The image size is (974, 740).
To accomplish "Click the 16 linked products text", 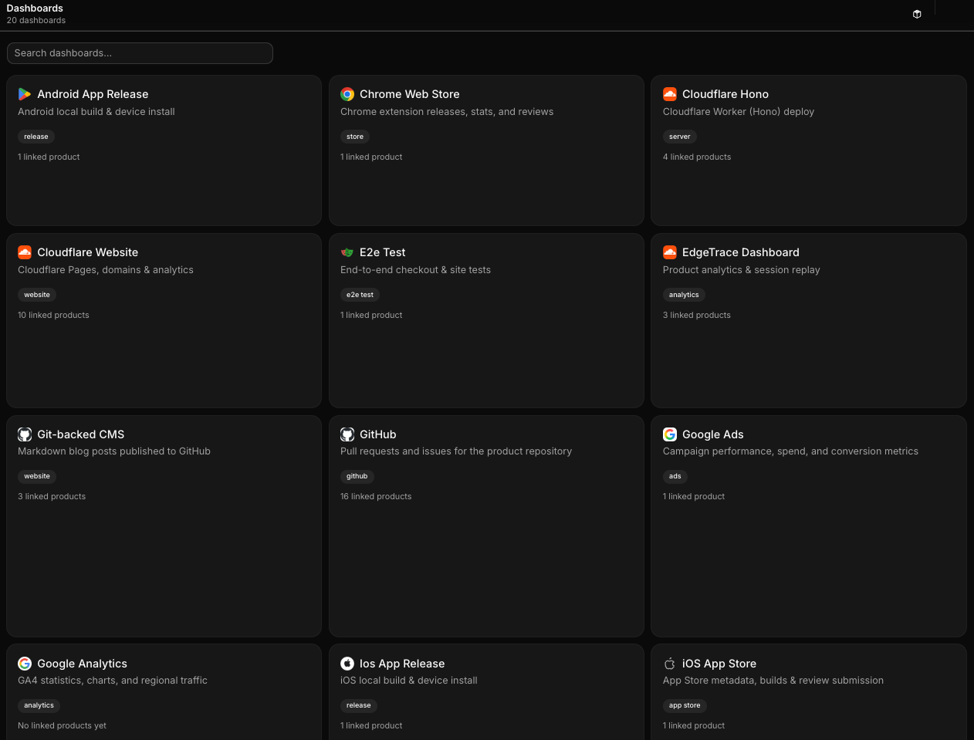I will coord(376,496).
